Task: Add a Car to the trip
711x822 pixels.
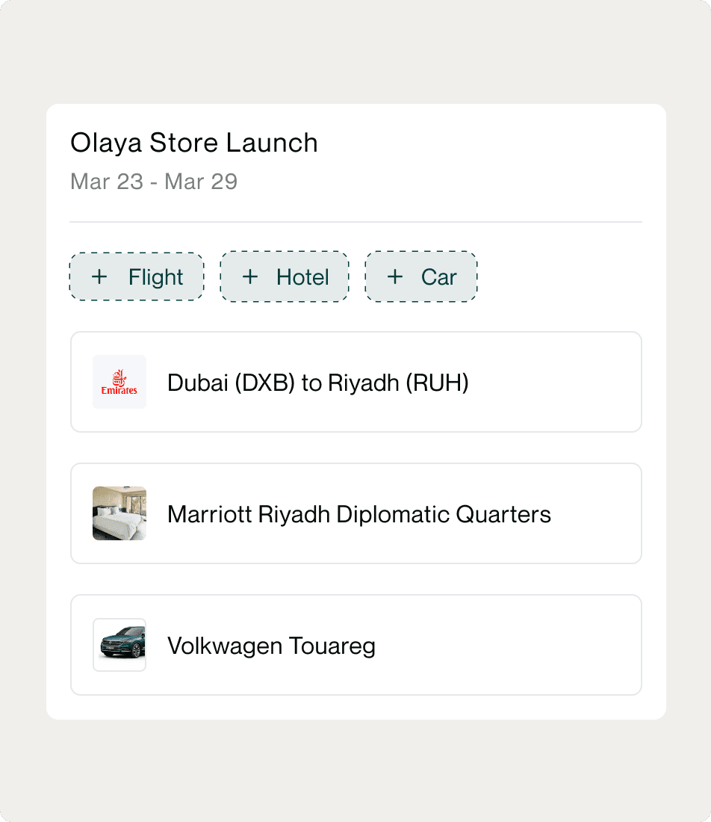Action: [x=421, y=276]
